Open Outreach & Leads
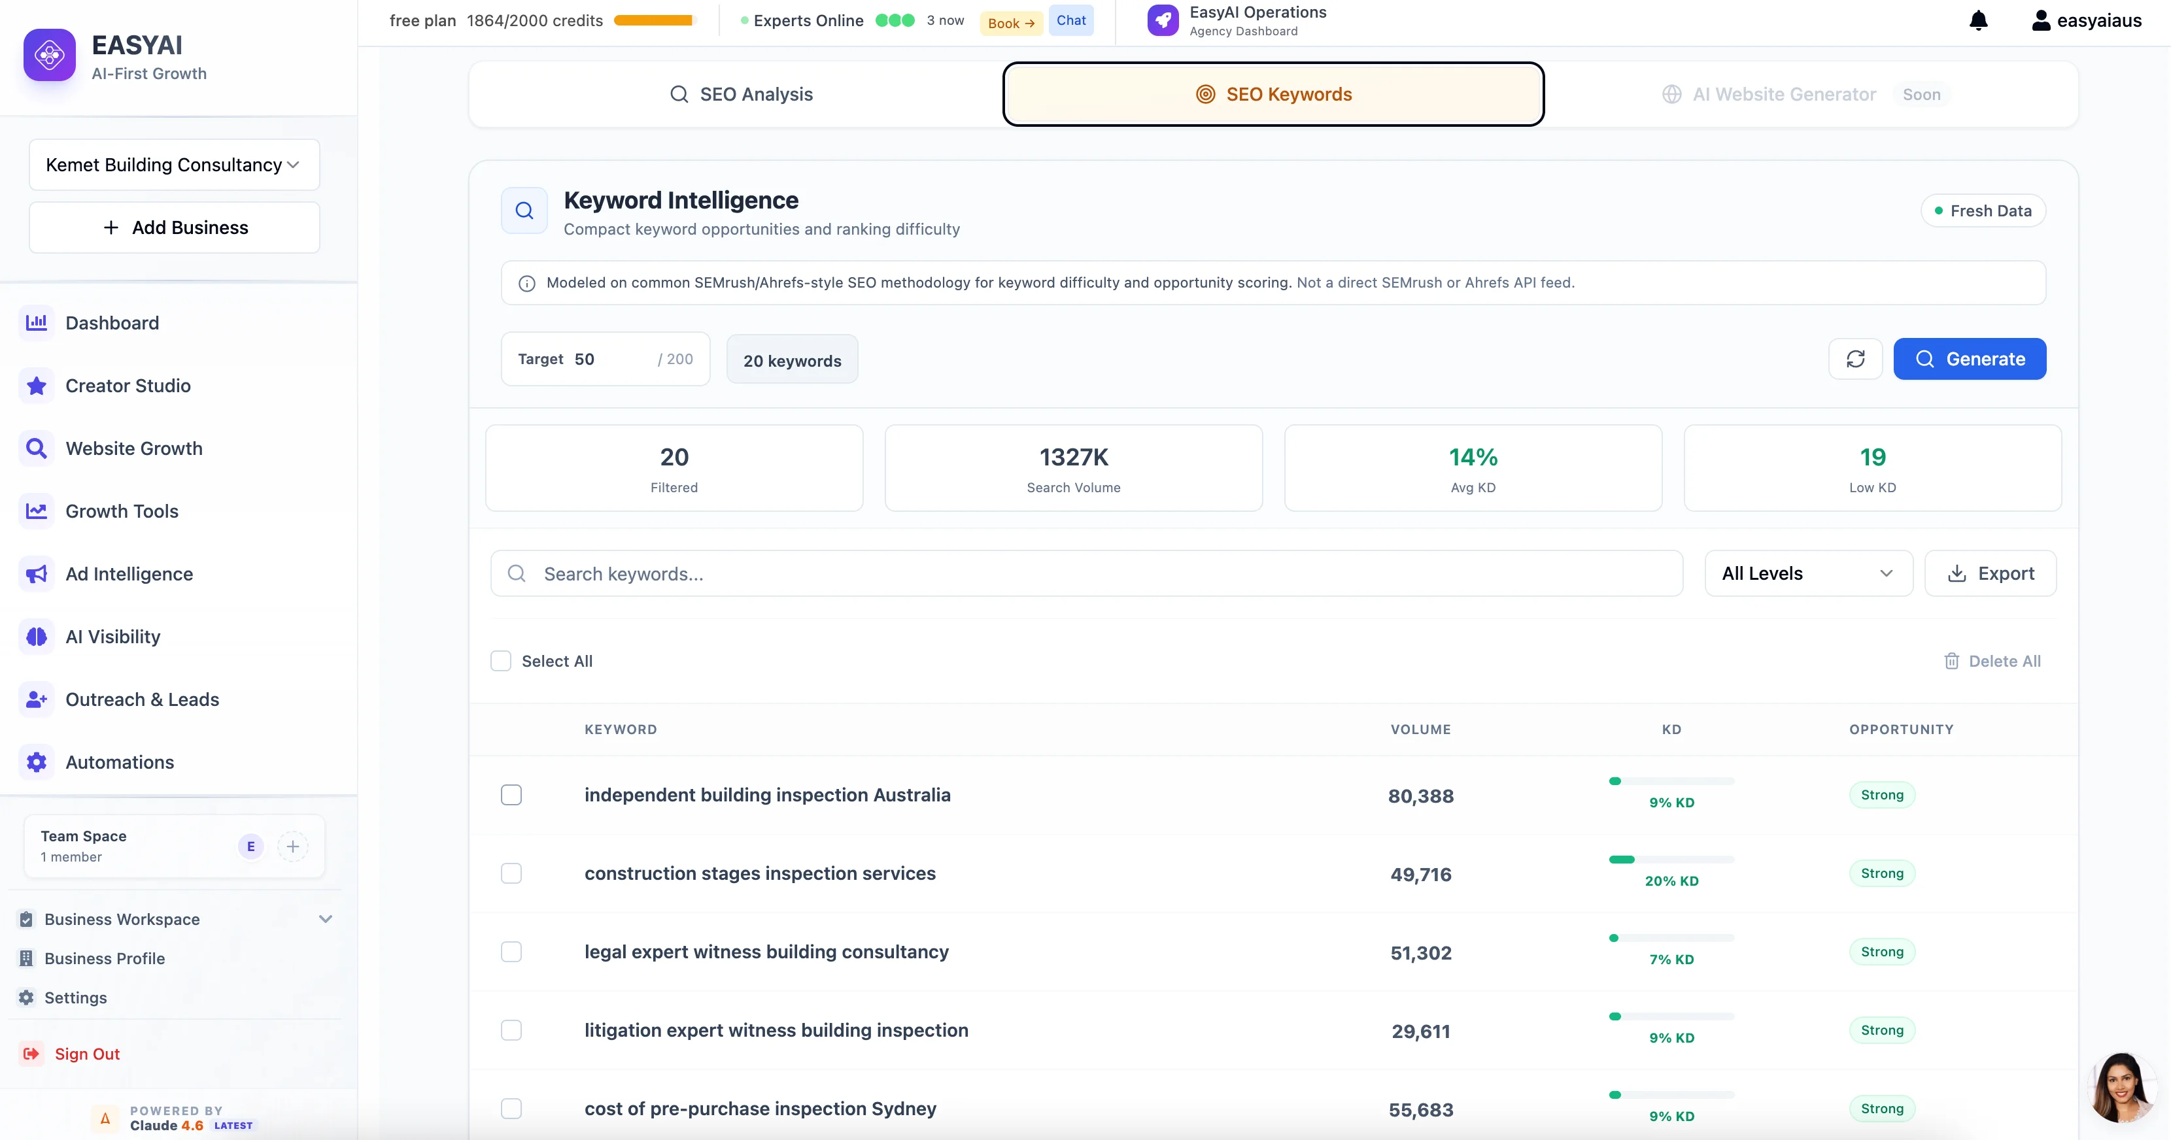This screenshot has height=1140, width=2171. point(143,699)
